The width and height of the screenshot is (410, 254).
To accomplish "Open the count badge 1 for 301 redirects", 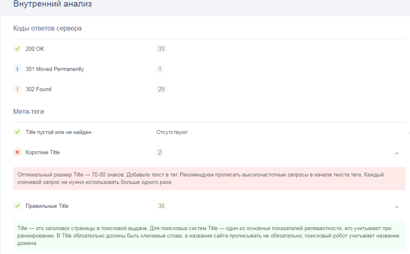I will (x=160, y=69).
